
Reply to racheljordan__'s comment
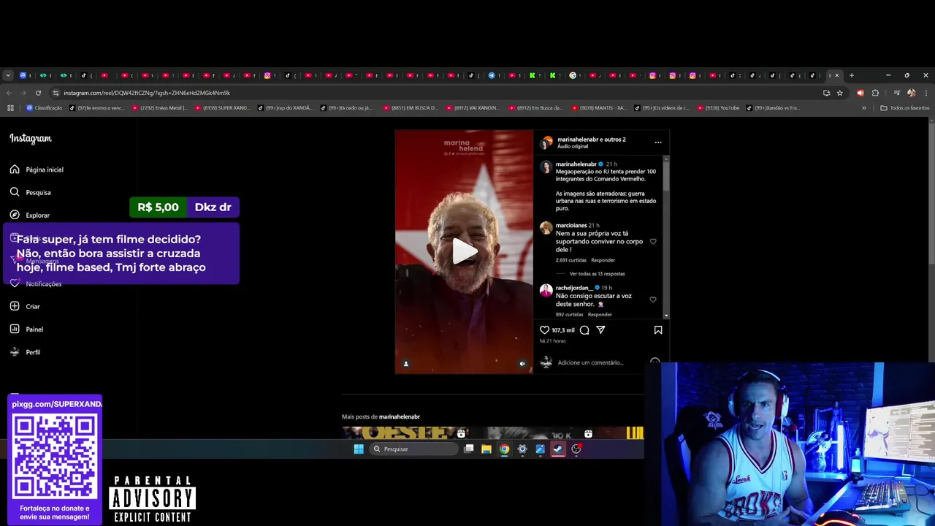click(600, 315)
